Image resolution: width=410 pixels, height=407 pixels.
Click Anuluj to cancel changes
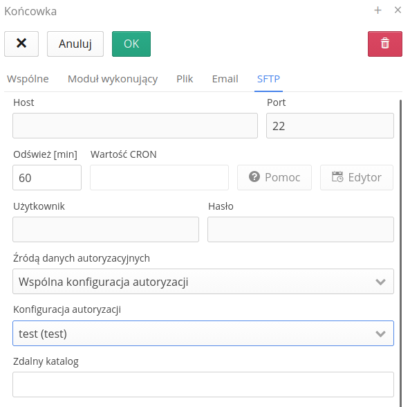[x=75, y=44]
